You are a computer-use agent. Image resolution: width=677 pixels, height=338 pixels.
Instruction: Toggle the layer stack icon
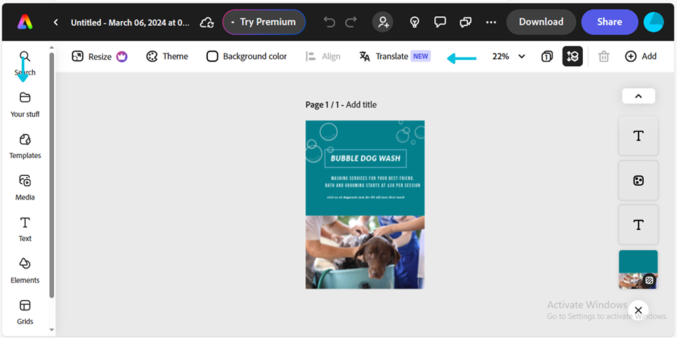573,56
